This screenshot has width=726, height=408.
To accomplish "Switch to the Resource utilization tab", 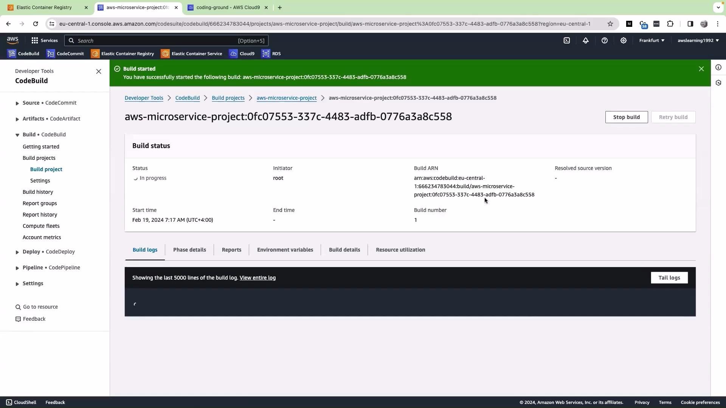I will (400, 250).
